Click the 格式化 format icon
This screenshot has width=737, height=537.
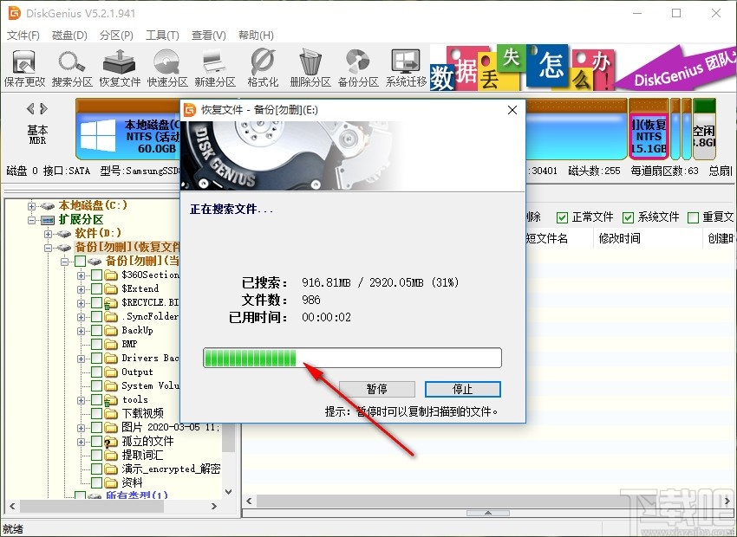pyautogui.click(x=263, y=68)
